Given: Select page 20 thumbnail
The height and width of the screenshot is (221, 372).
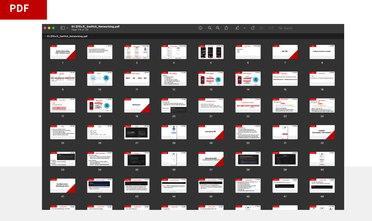Looking at the screenshot, I should tap(174, 105).
